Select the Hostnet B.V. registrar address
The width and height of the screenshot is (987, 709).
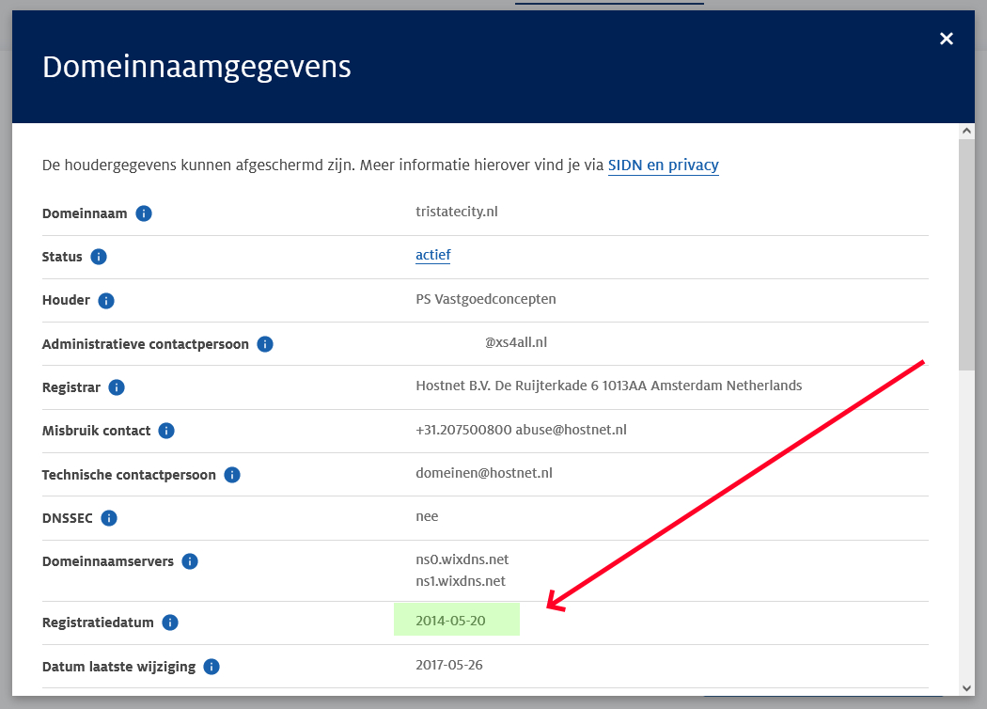[x=609, y=386]
